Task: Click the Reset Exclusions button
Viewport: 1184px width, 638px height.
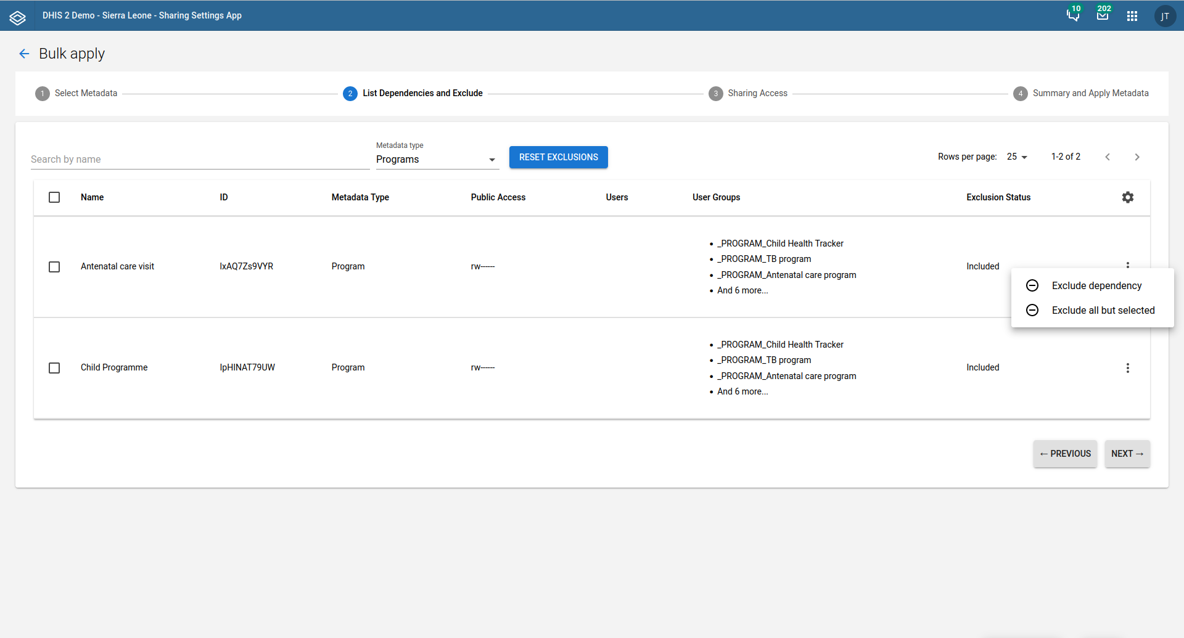Action: click(558, 157)
